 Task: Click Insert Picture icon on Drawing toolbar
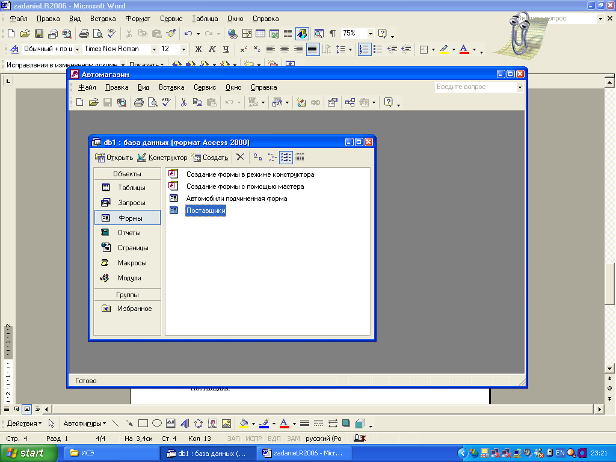click(226, 423)
